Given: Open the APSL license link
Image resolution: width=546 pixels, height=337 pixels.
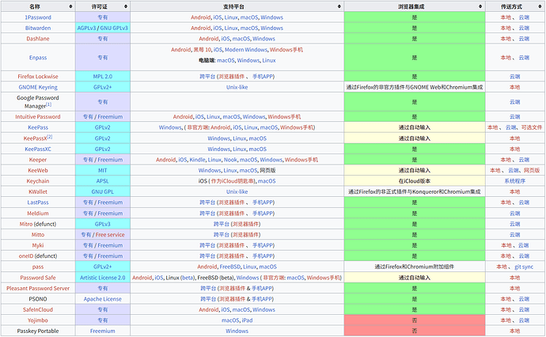Looking at the screenshot, I should click(103, 181).
